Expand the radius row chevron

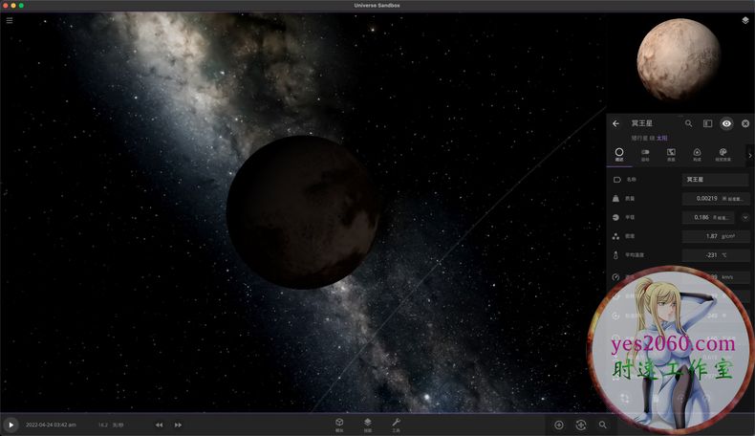(745, 217)
